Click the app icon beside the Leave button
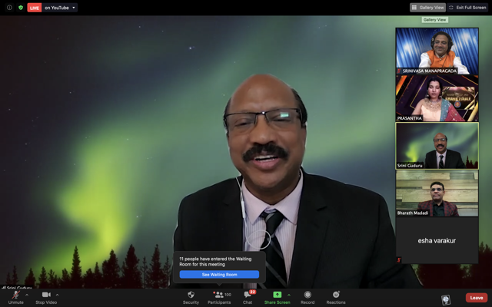 click(446, 299)
